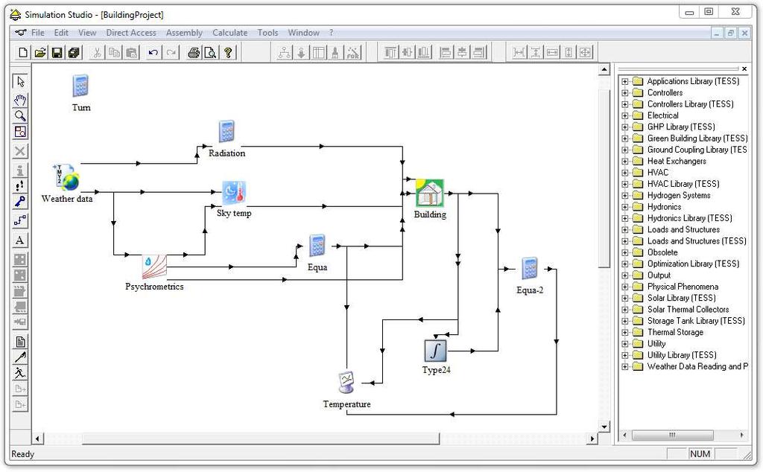
Task: Expand Loads and Structures folder
Action: tap(625, 230)
